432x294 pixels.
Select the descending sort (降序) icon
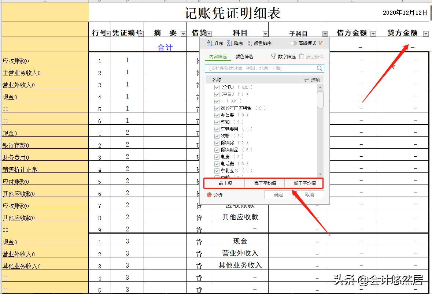[x=229, y=43]
